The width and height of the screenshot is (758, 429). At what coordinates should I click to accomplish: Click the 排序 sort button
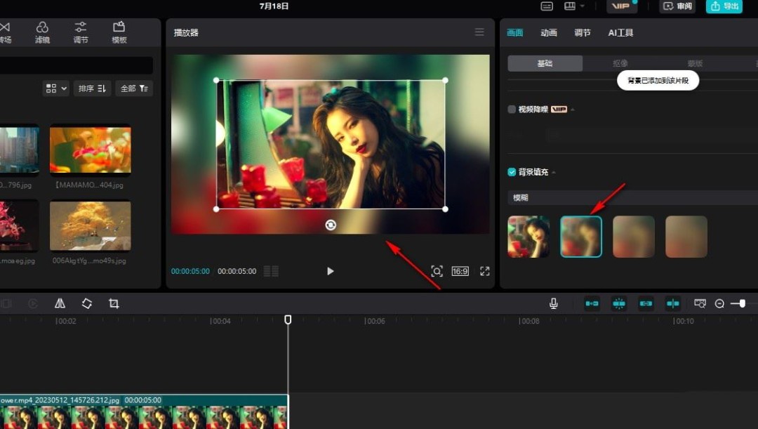click(x=92, y=88)
